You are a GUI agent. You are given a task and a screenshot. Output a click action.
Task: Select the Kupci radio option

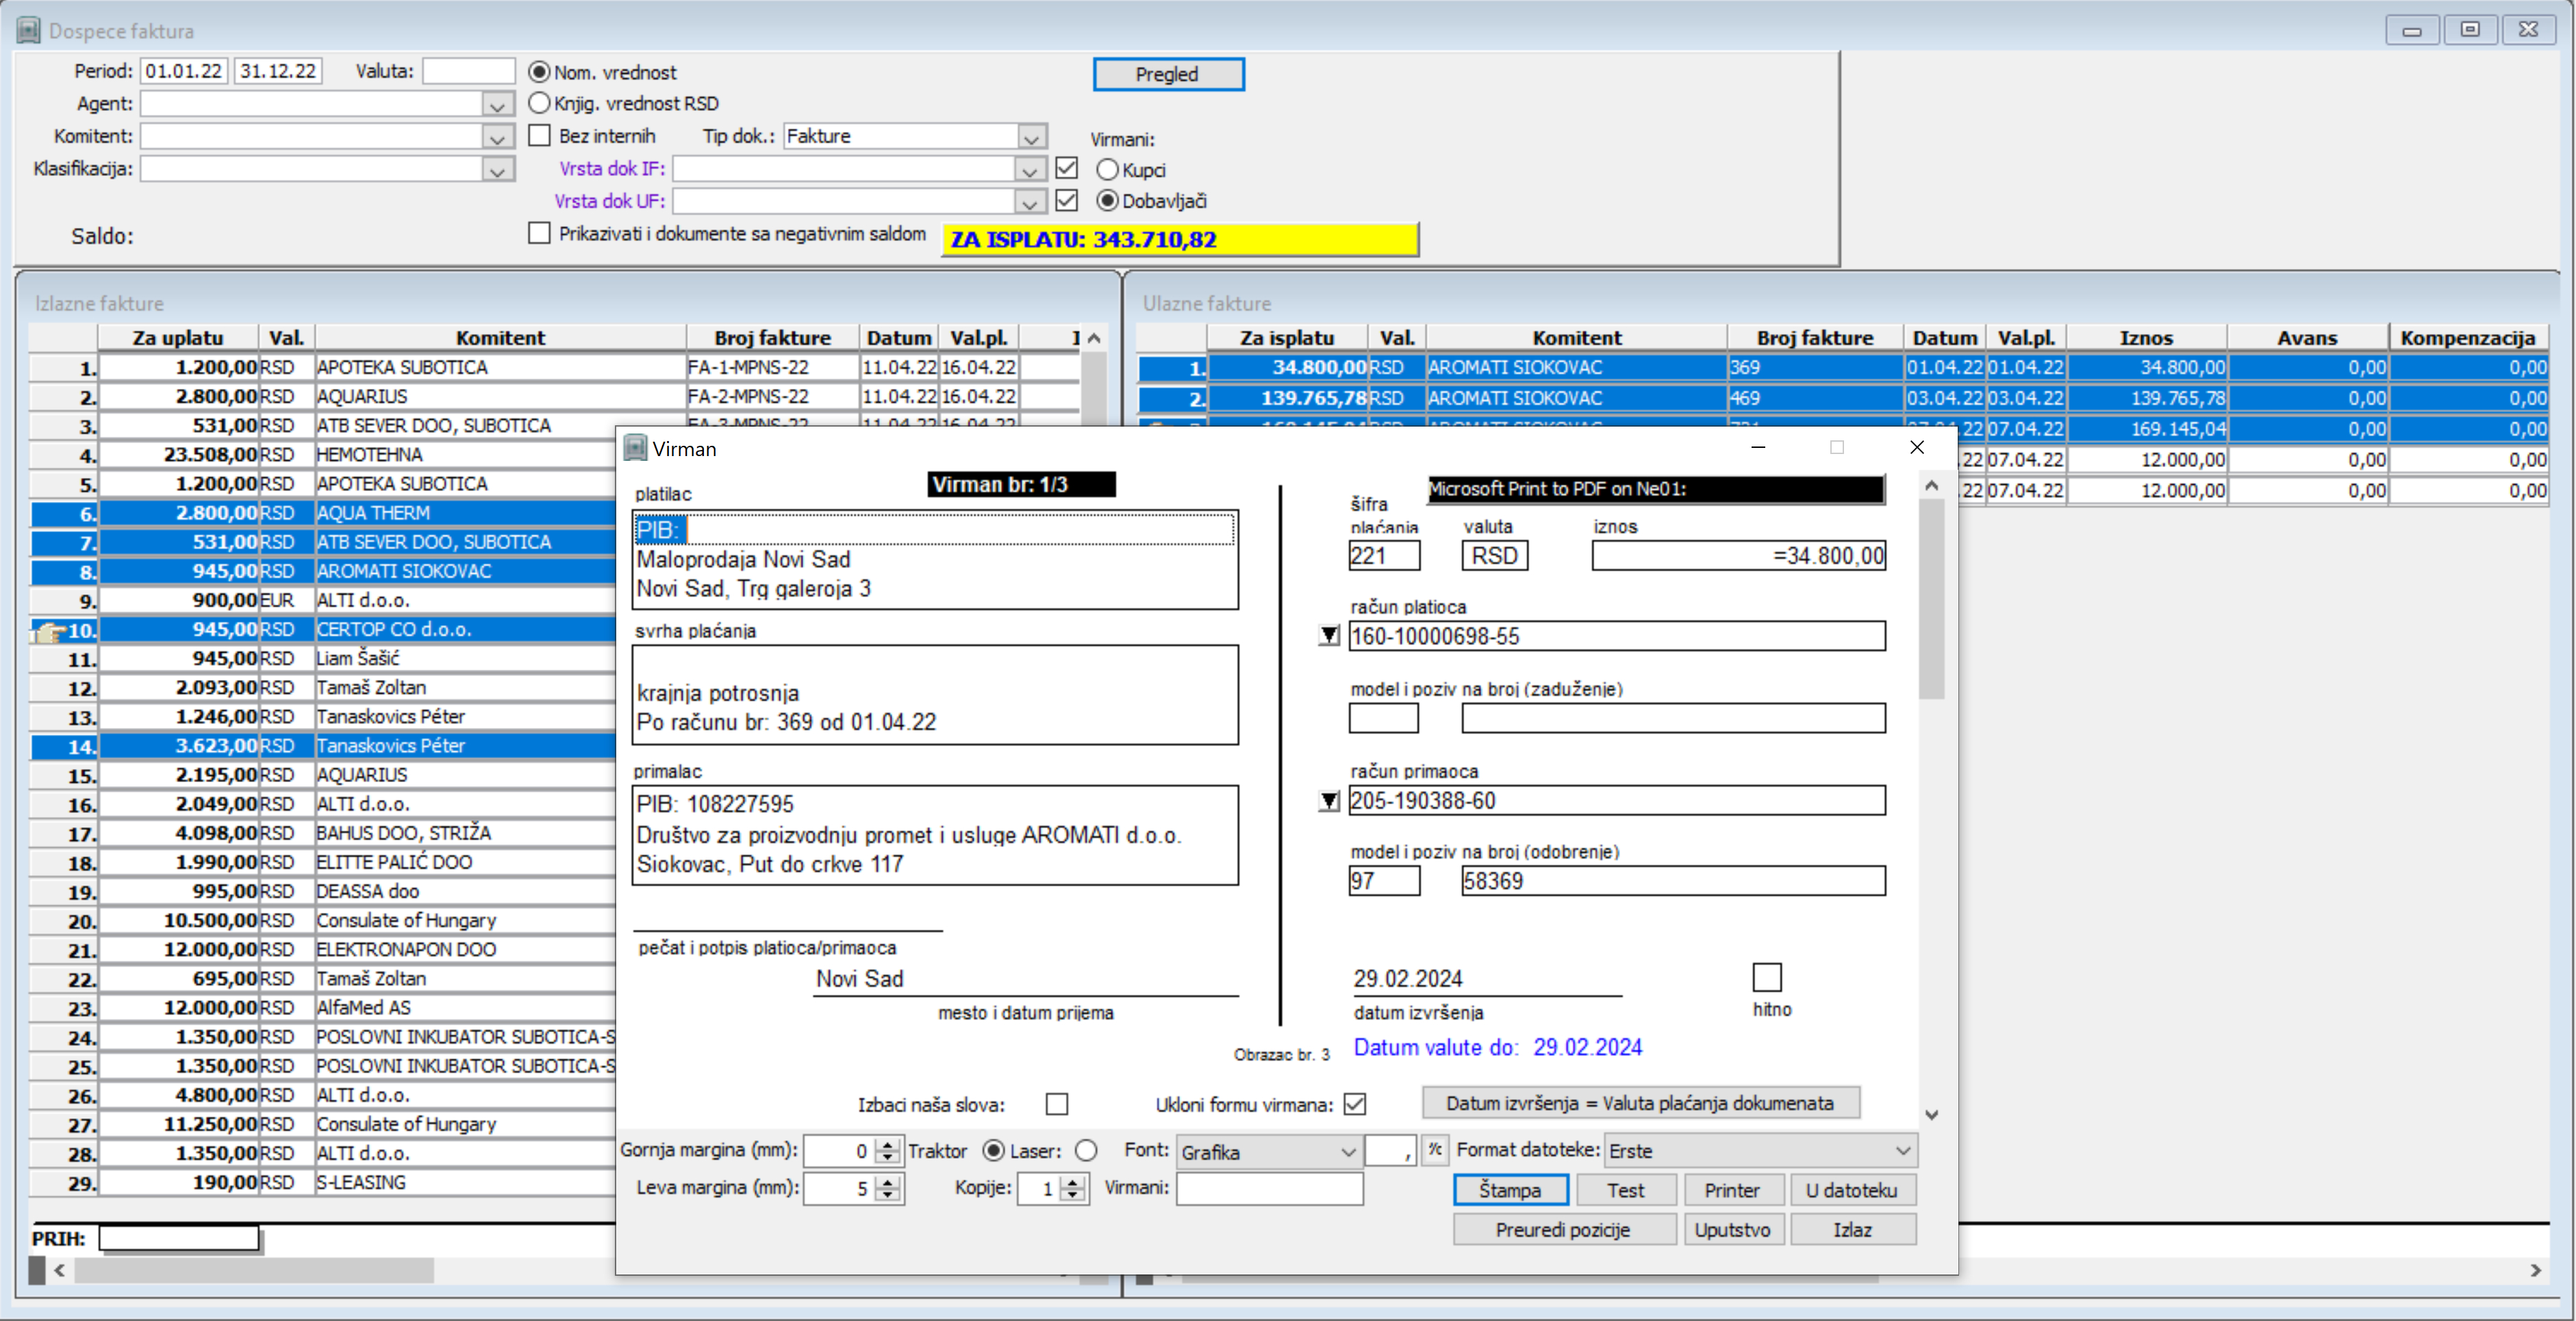(x=1107, y=170)
